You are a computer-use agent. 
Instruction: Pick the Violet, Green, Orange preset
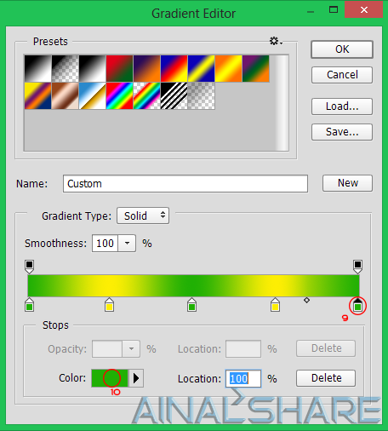click(255, 69)
